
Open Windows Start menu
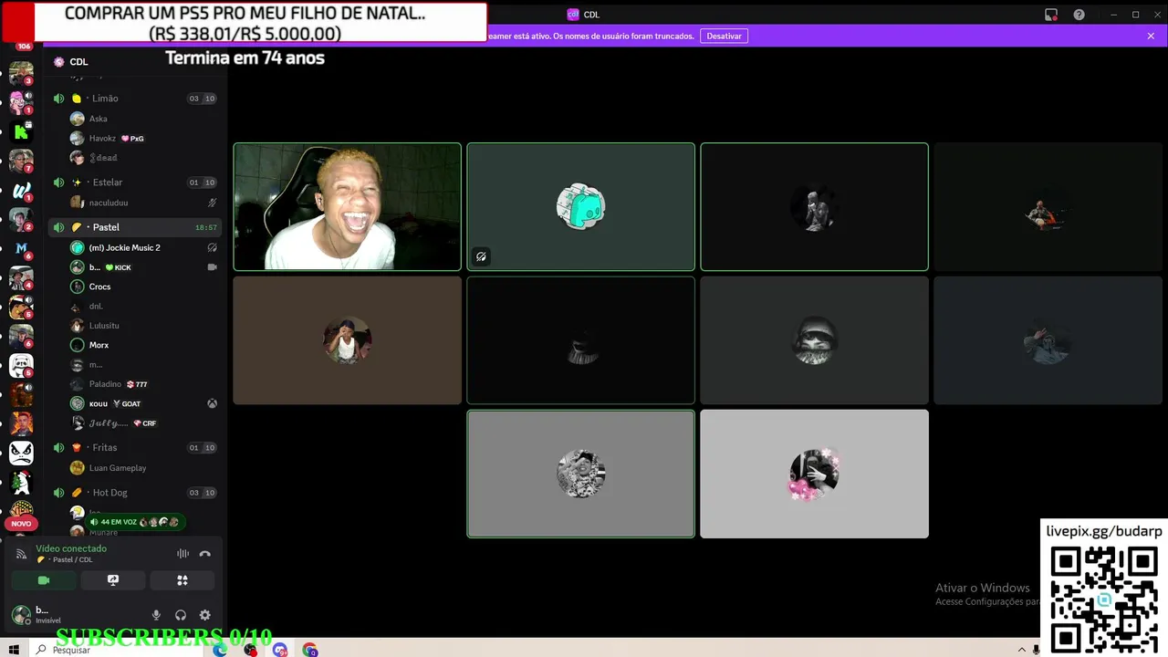pos(15,650)
